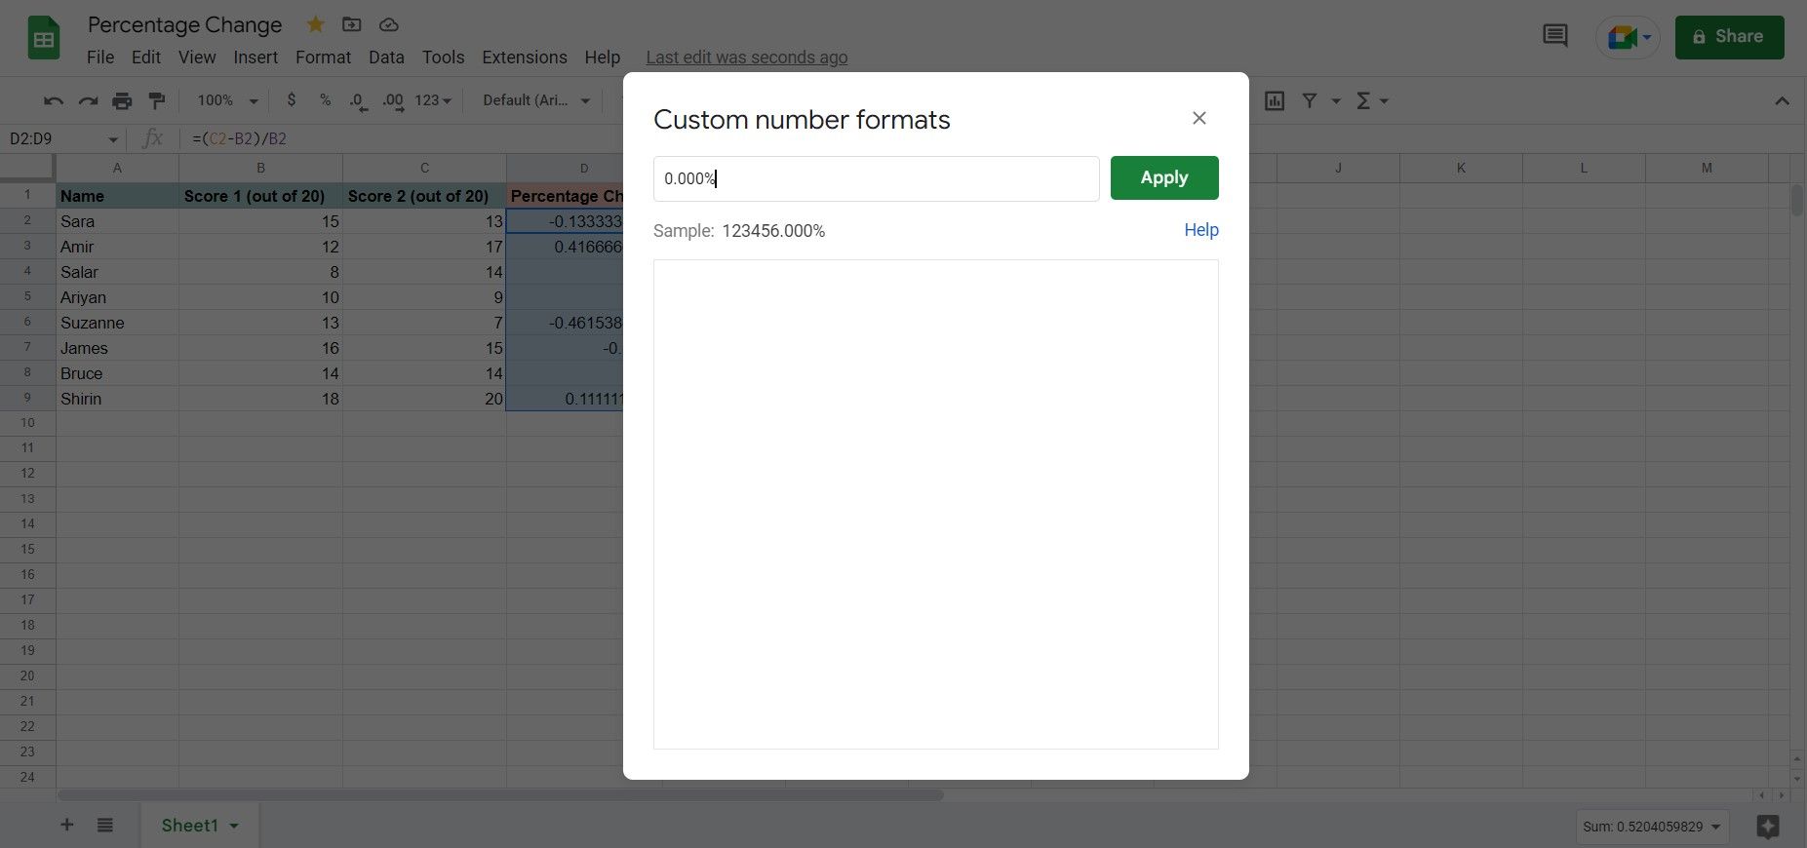Click the Redo icon
Screen dimensions: 1807x848
click(88, 100)
